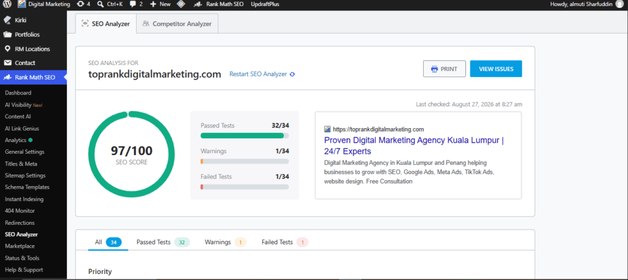Click the VIEW ISSUES button
This screenshot has width=628, height=280.
coord(496,69)
